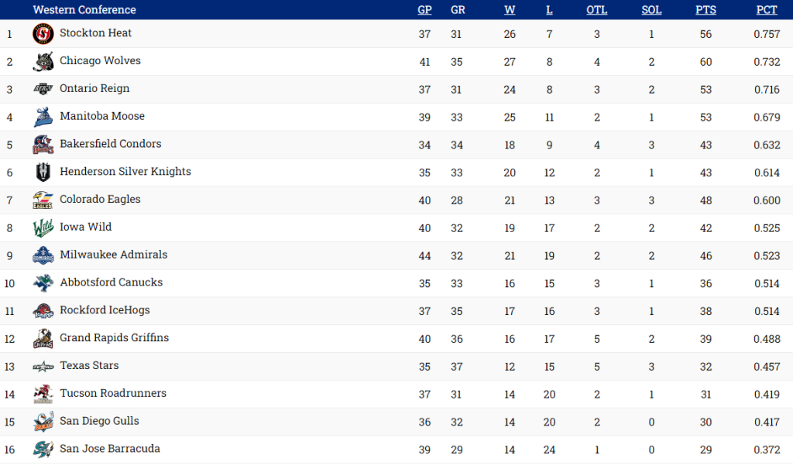The image size is (793, 465).
Task: Click the Texas Stars logo icon
Action: click(x=43, y=367)
